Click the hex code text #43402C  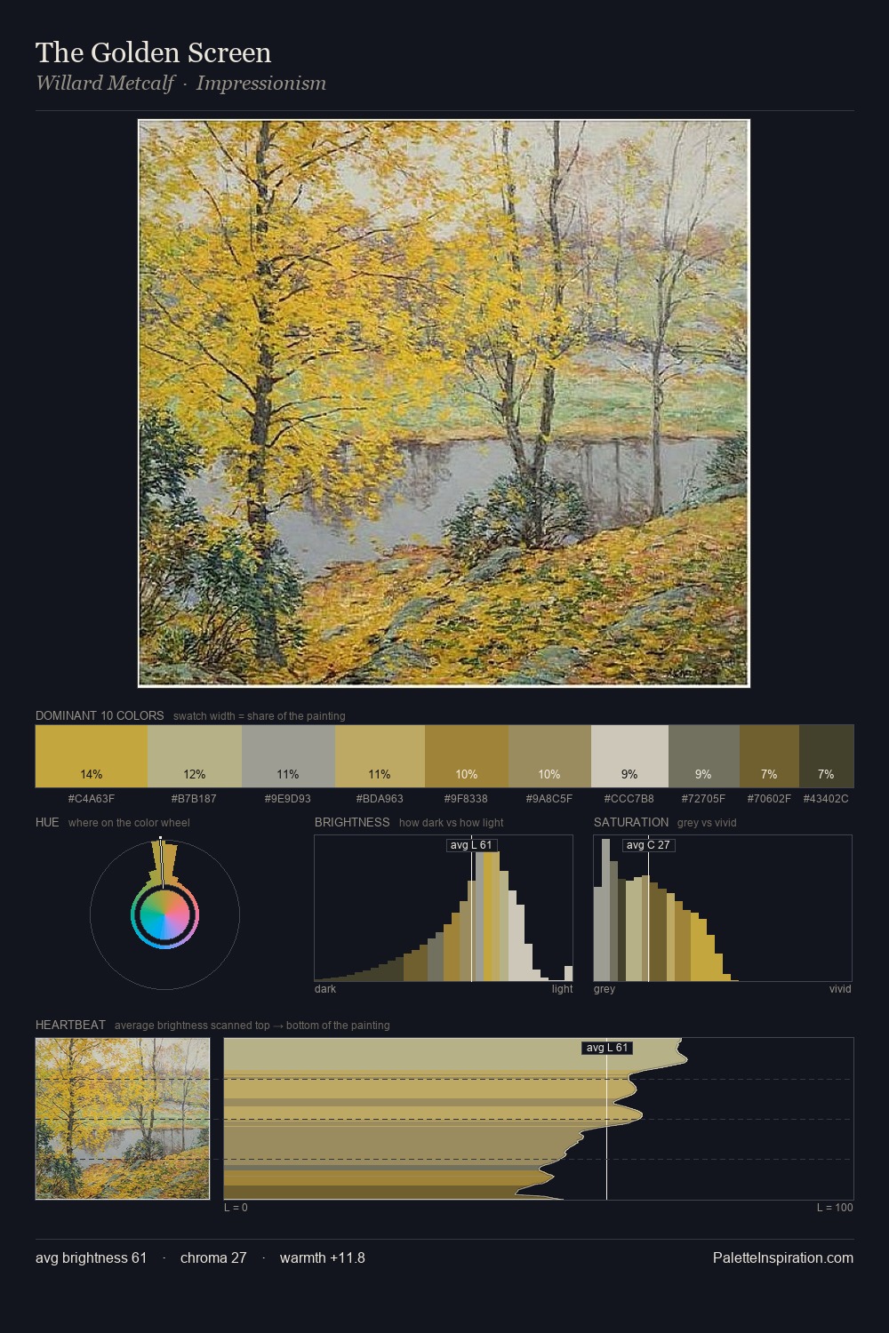coord(826,798)
